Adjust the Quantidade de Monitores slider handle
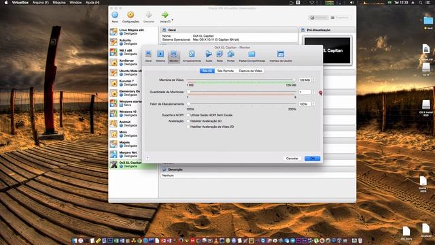Viewport: 435px width, 245px height. [x=189, y=92]
